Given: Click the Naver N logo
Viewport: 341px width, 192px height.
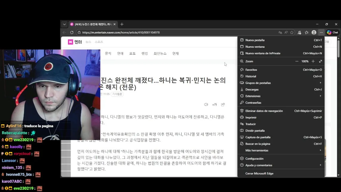Looking at the screenshot, I should coord(70,42).
